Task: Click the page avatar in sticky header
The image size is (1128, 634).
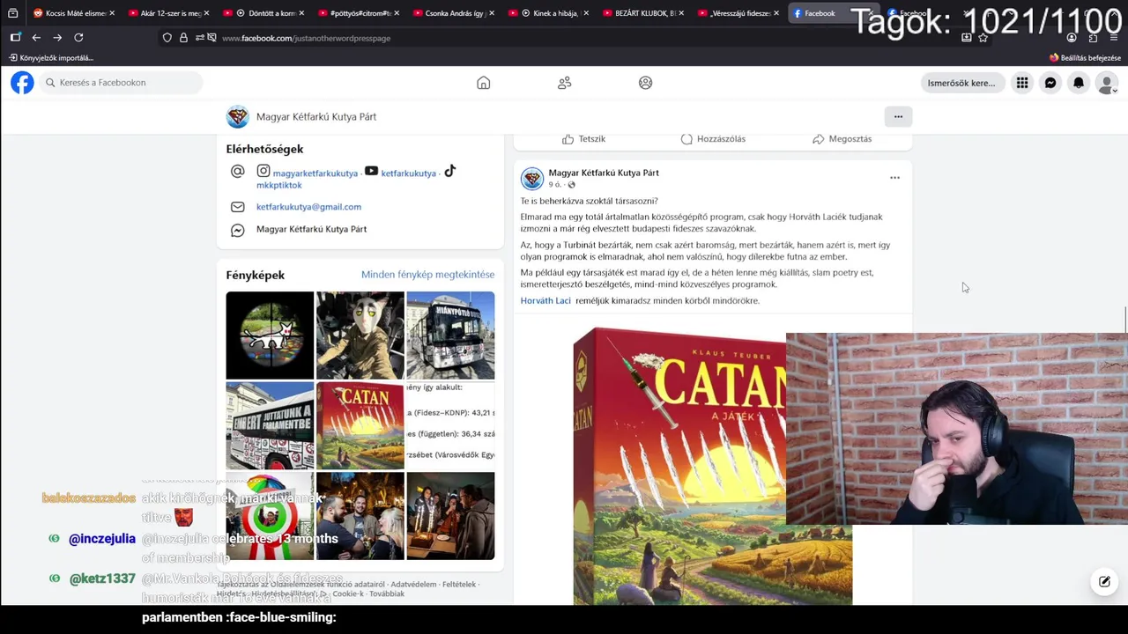Action: pos(238,116)
